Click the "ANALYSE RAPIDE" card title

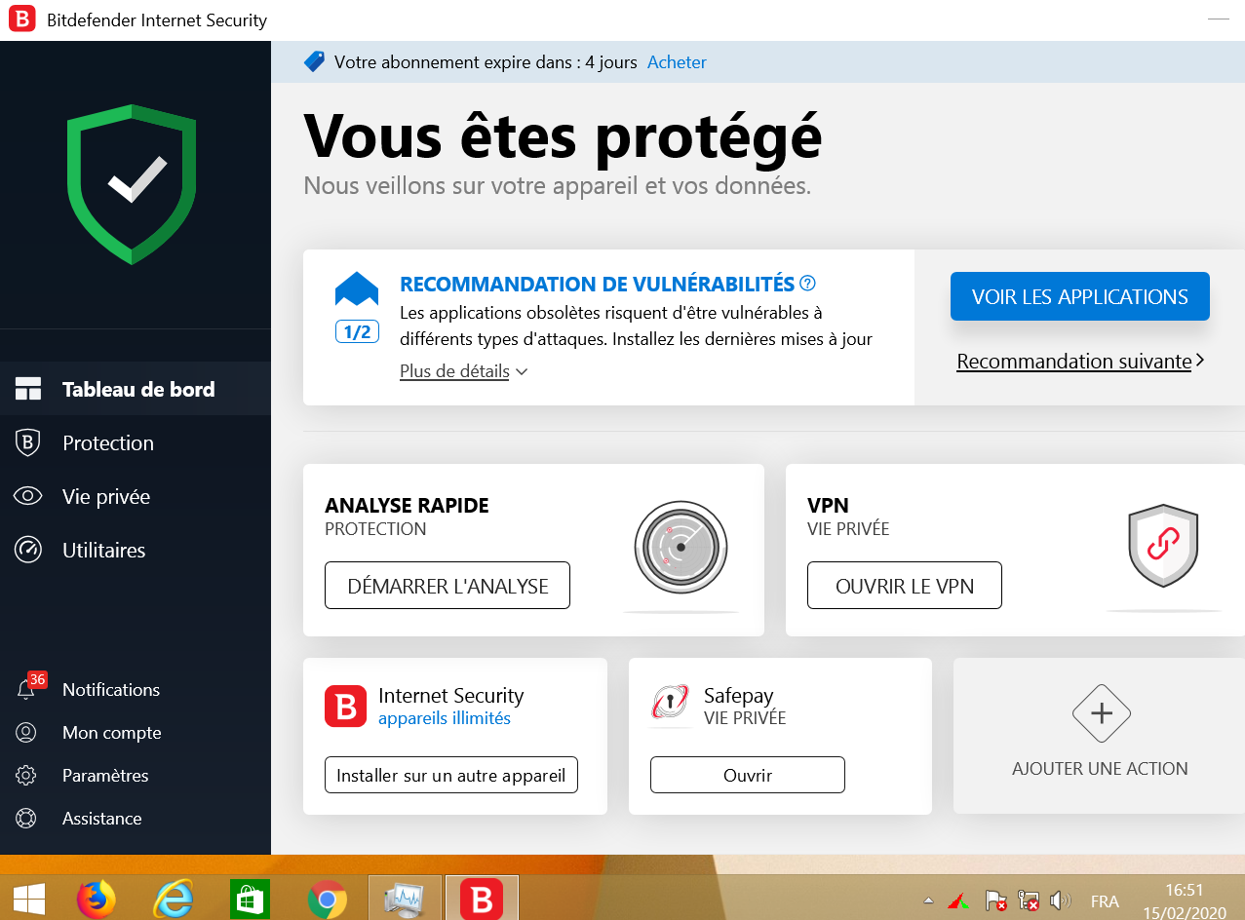coord(407,506)
